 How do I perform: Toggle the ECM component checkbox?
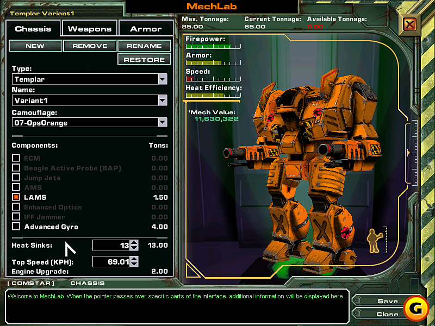pyautogui.click(x=16, y=158)
